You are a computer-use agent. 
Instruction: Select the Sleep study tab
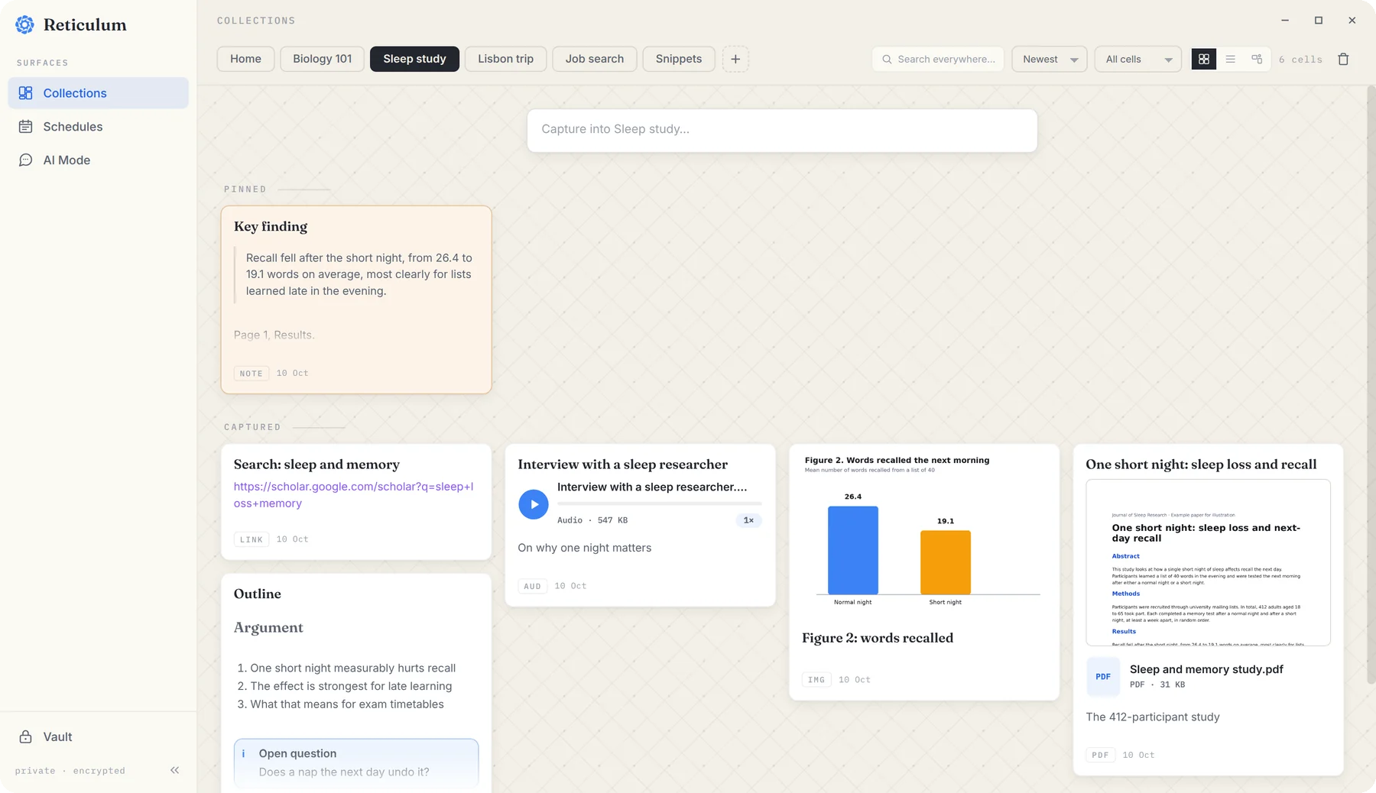(414, 59)
